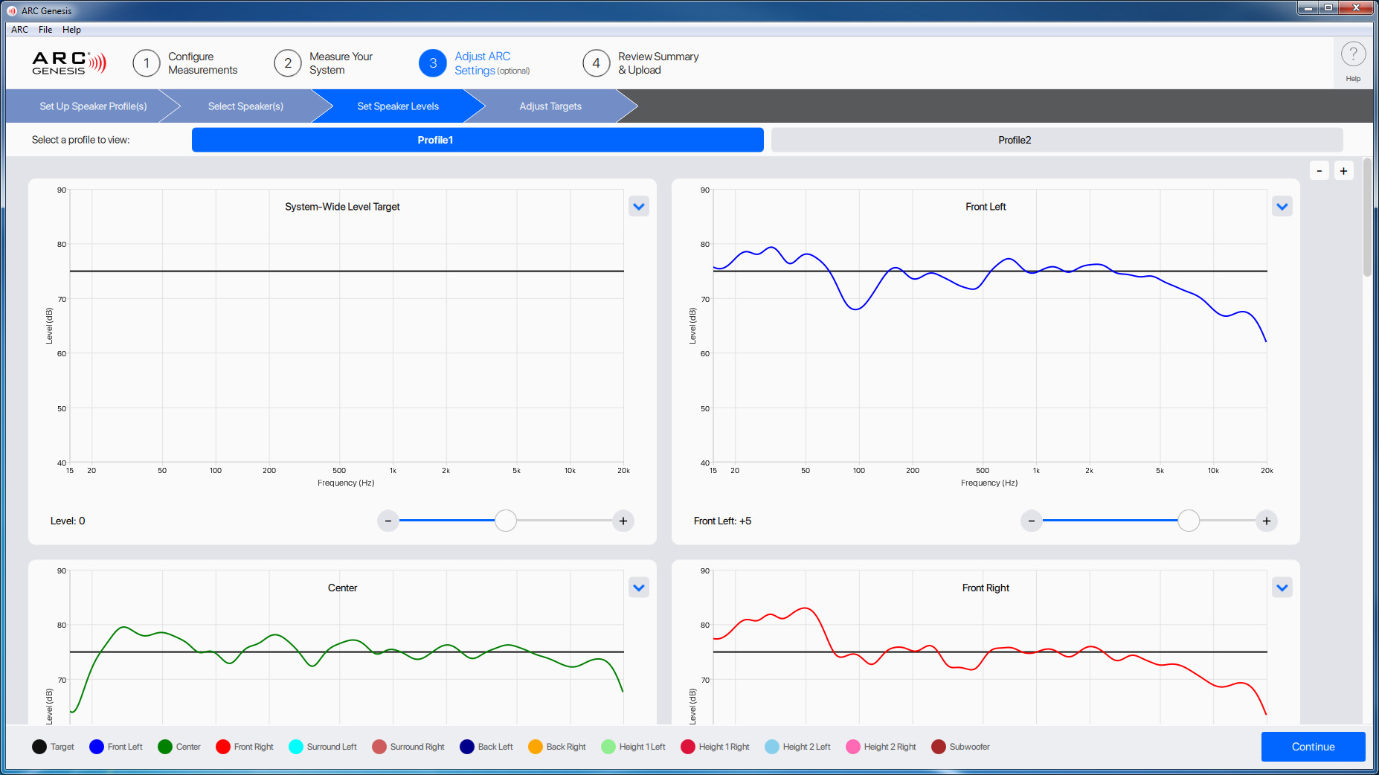Click the Continue button
Viewport: 1379px width, 775px height.
pos(1314,747)
